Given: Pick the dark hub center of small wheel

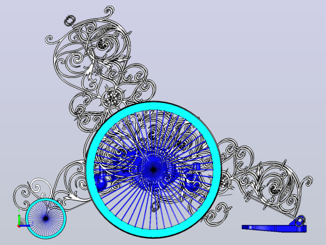Looking at the screenshot, I should pyautogui.click(x=46, y=219).
